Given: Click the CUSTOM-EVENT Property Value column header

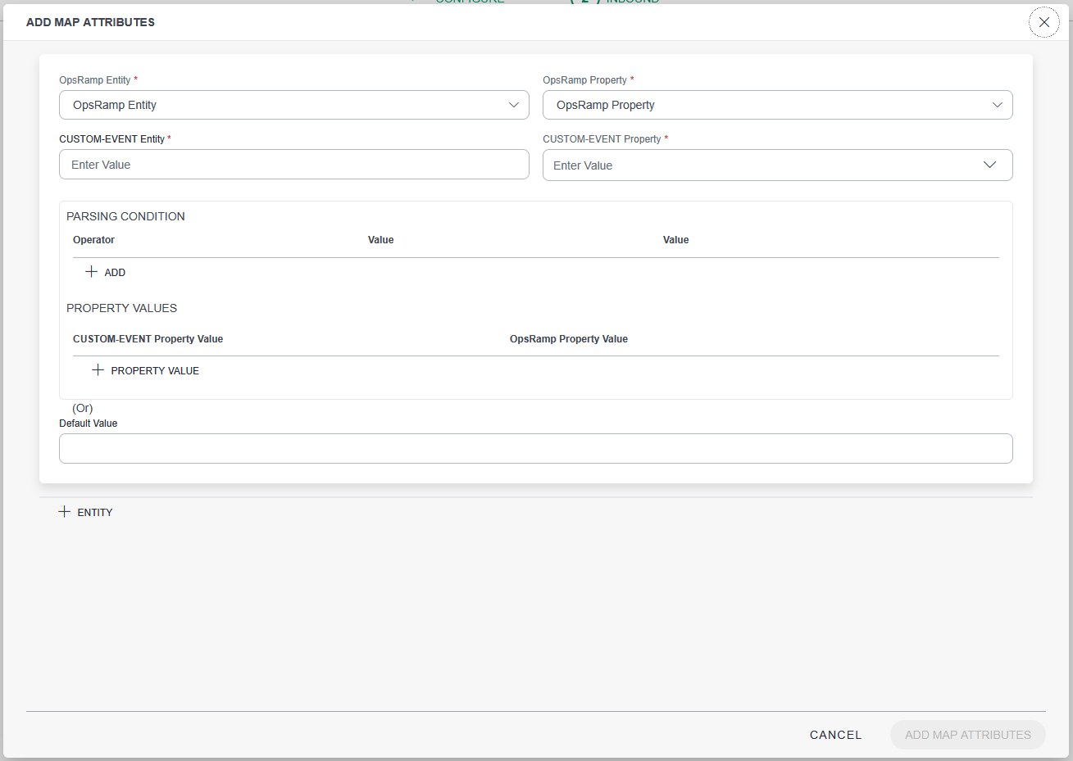Looking at the screenshot, I should 148,339.
